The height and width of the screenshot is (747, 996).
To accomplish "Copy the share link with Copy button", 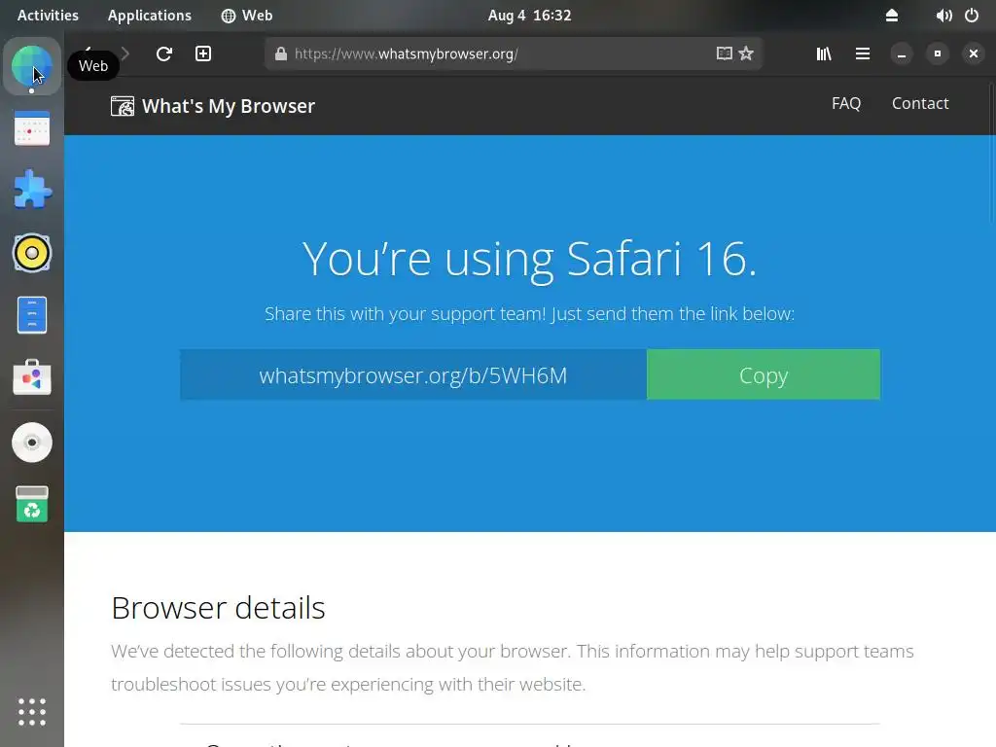I will tap(764, 374).
